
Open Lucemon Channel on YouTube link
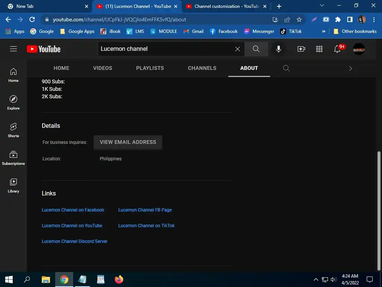coord(72,225)
